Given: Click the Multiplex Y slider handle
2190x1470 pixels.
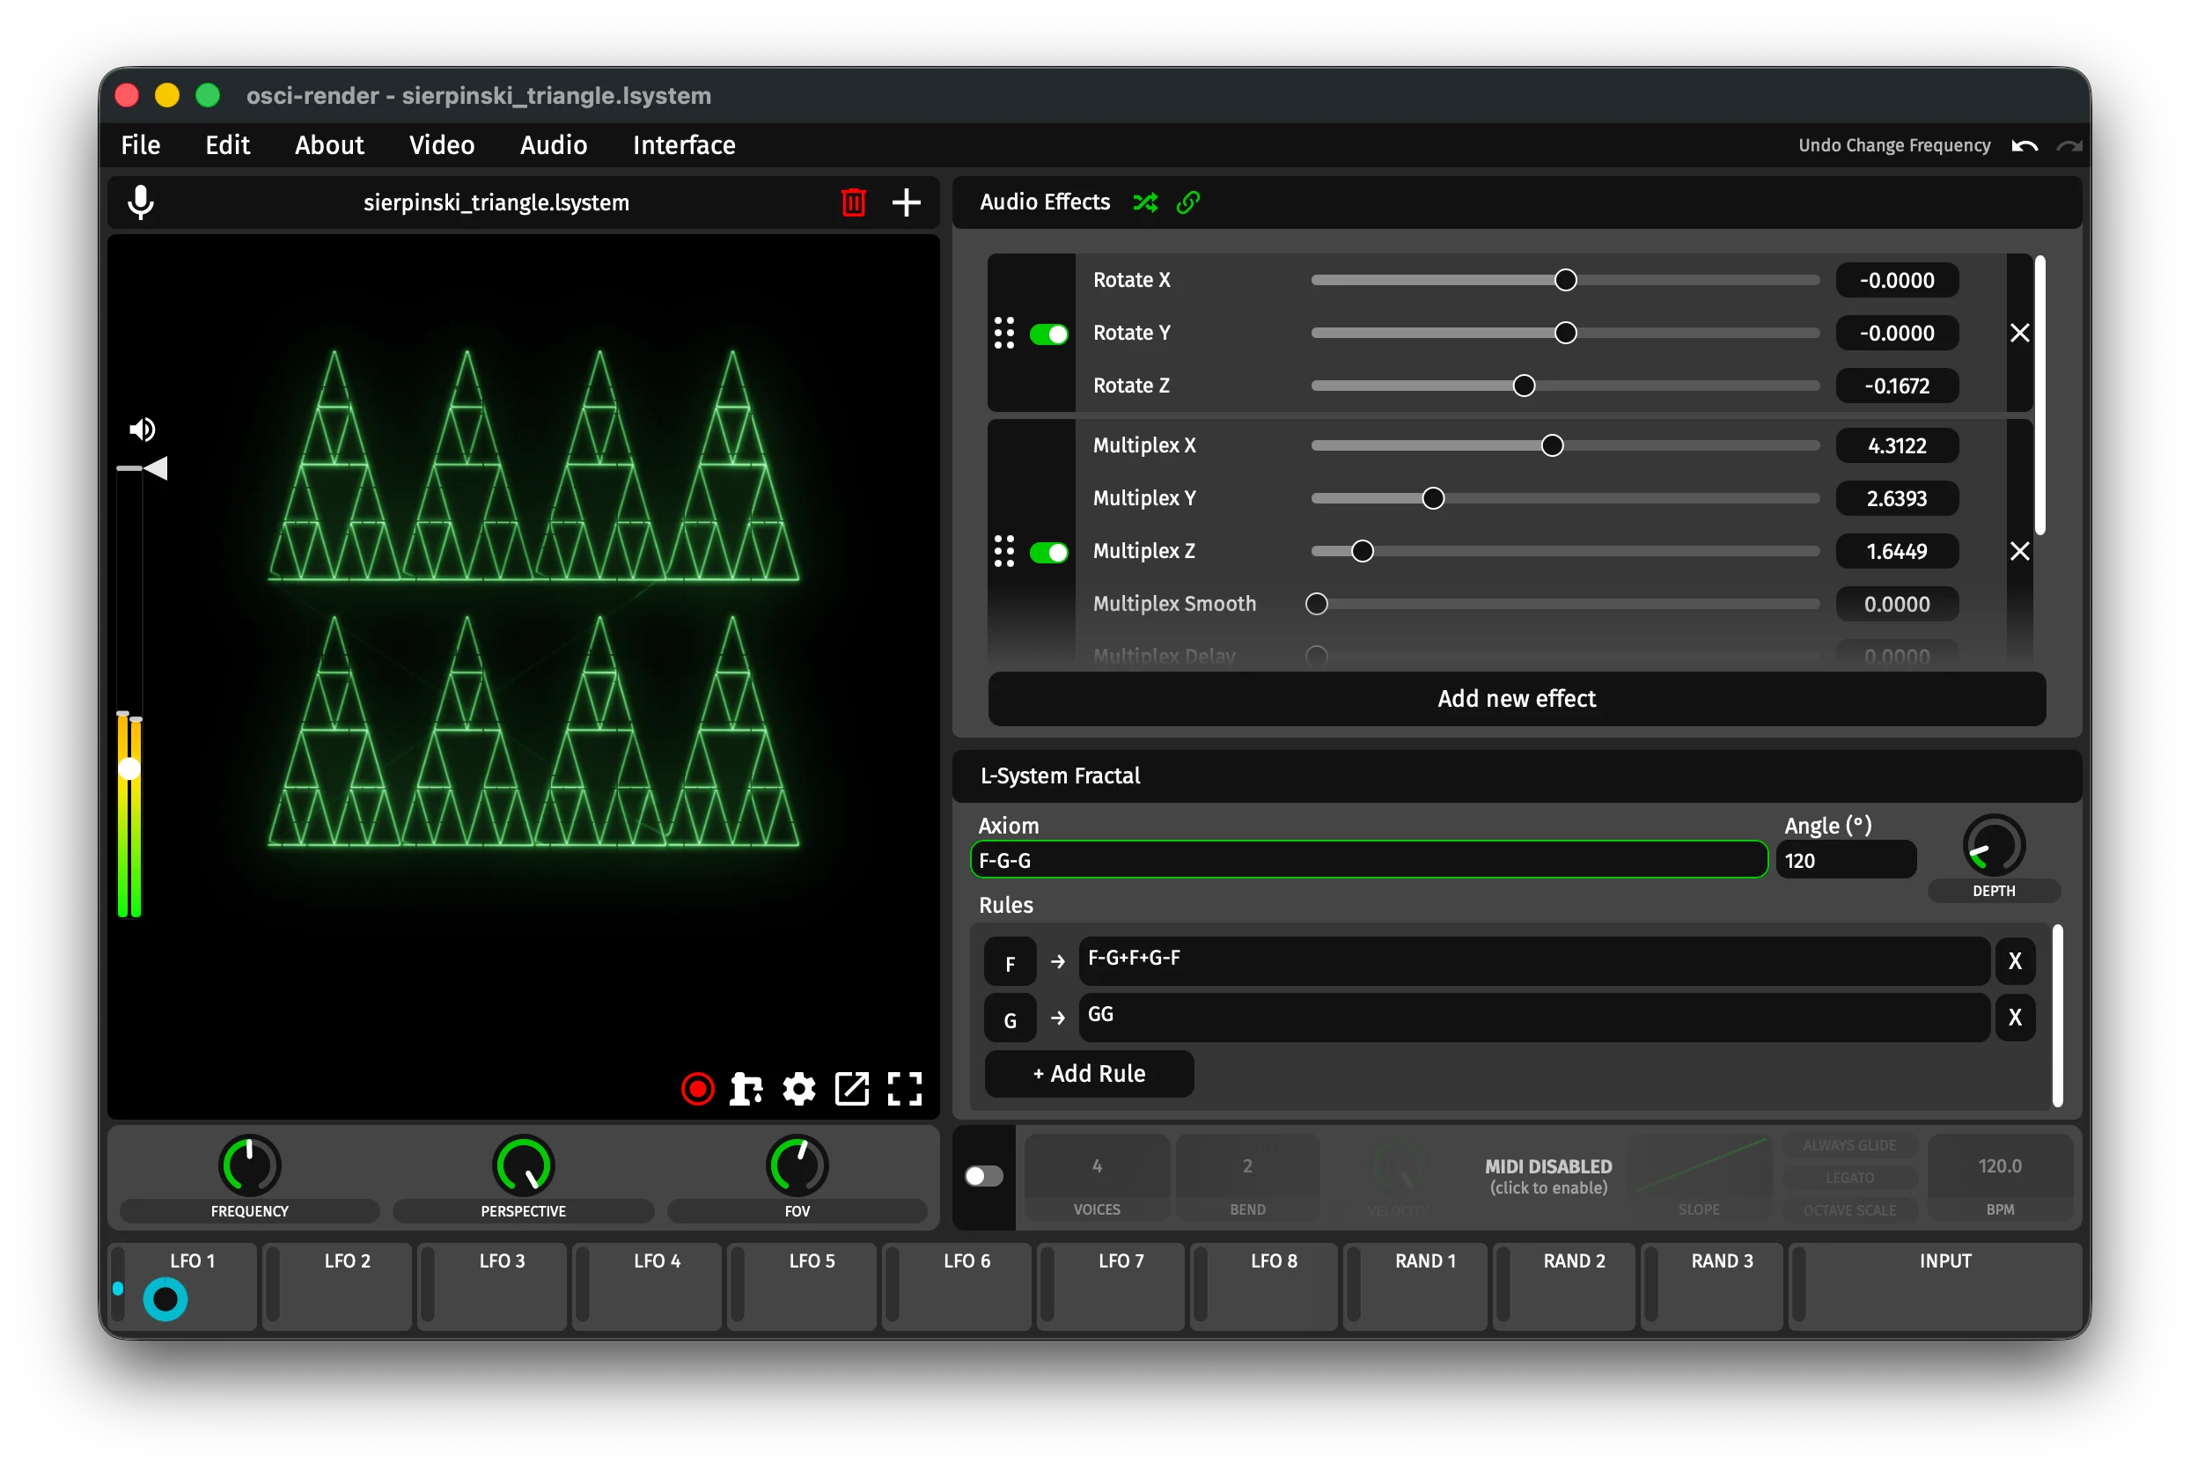Looking at the screenshot, I should click(x=1432, y=499).
